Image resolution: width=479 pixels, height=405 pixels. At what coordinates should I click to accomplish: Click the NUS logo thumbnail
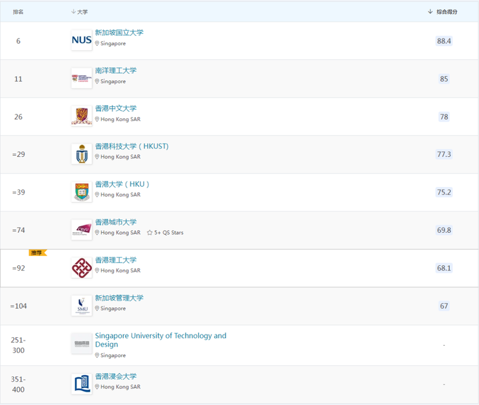click(x=82, y=40)
